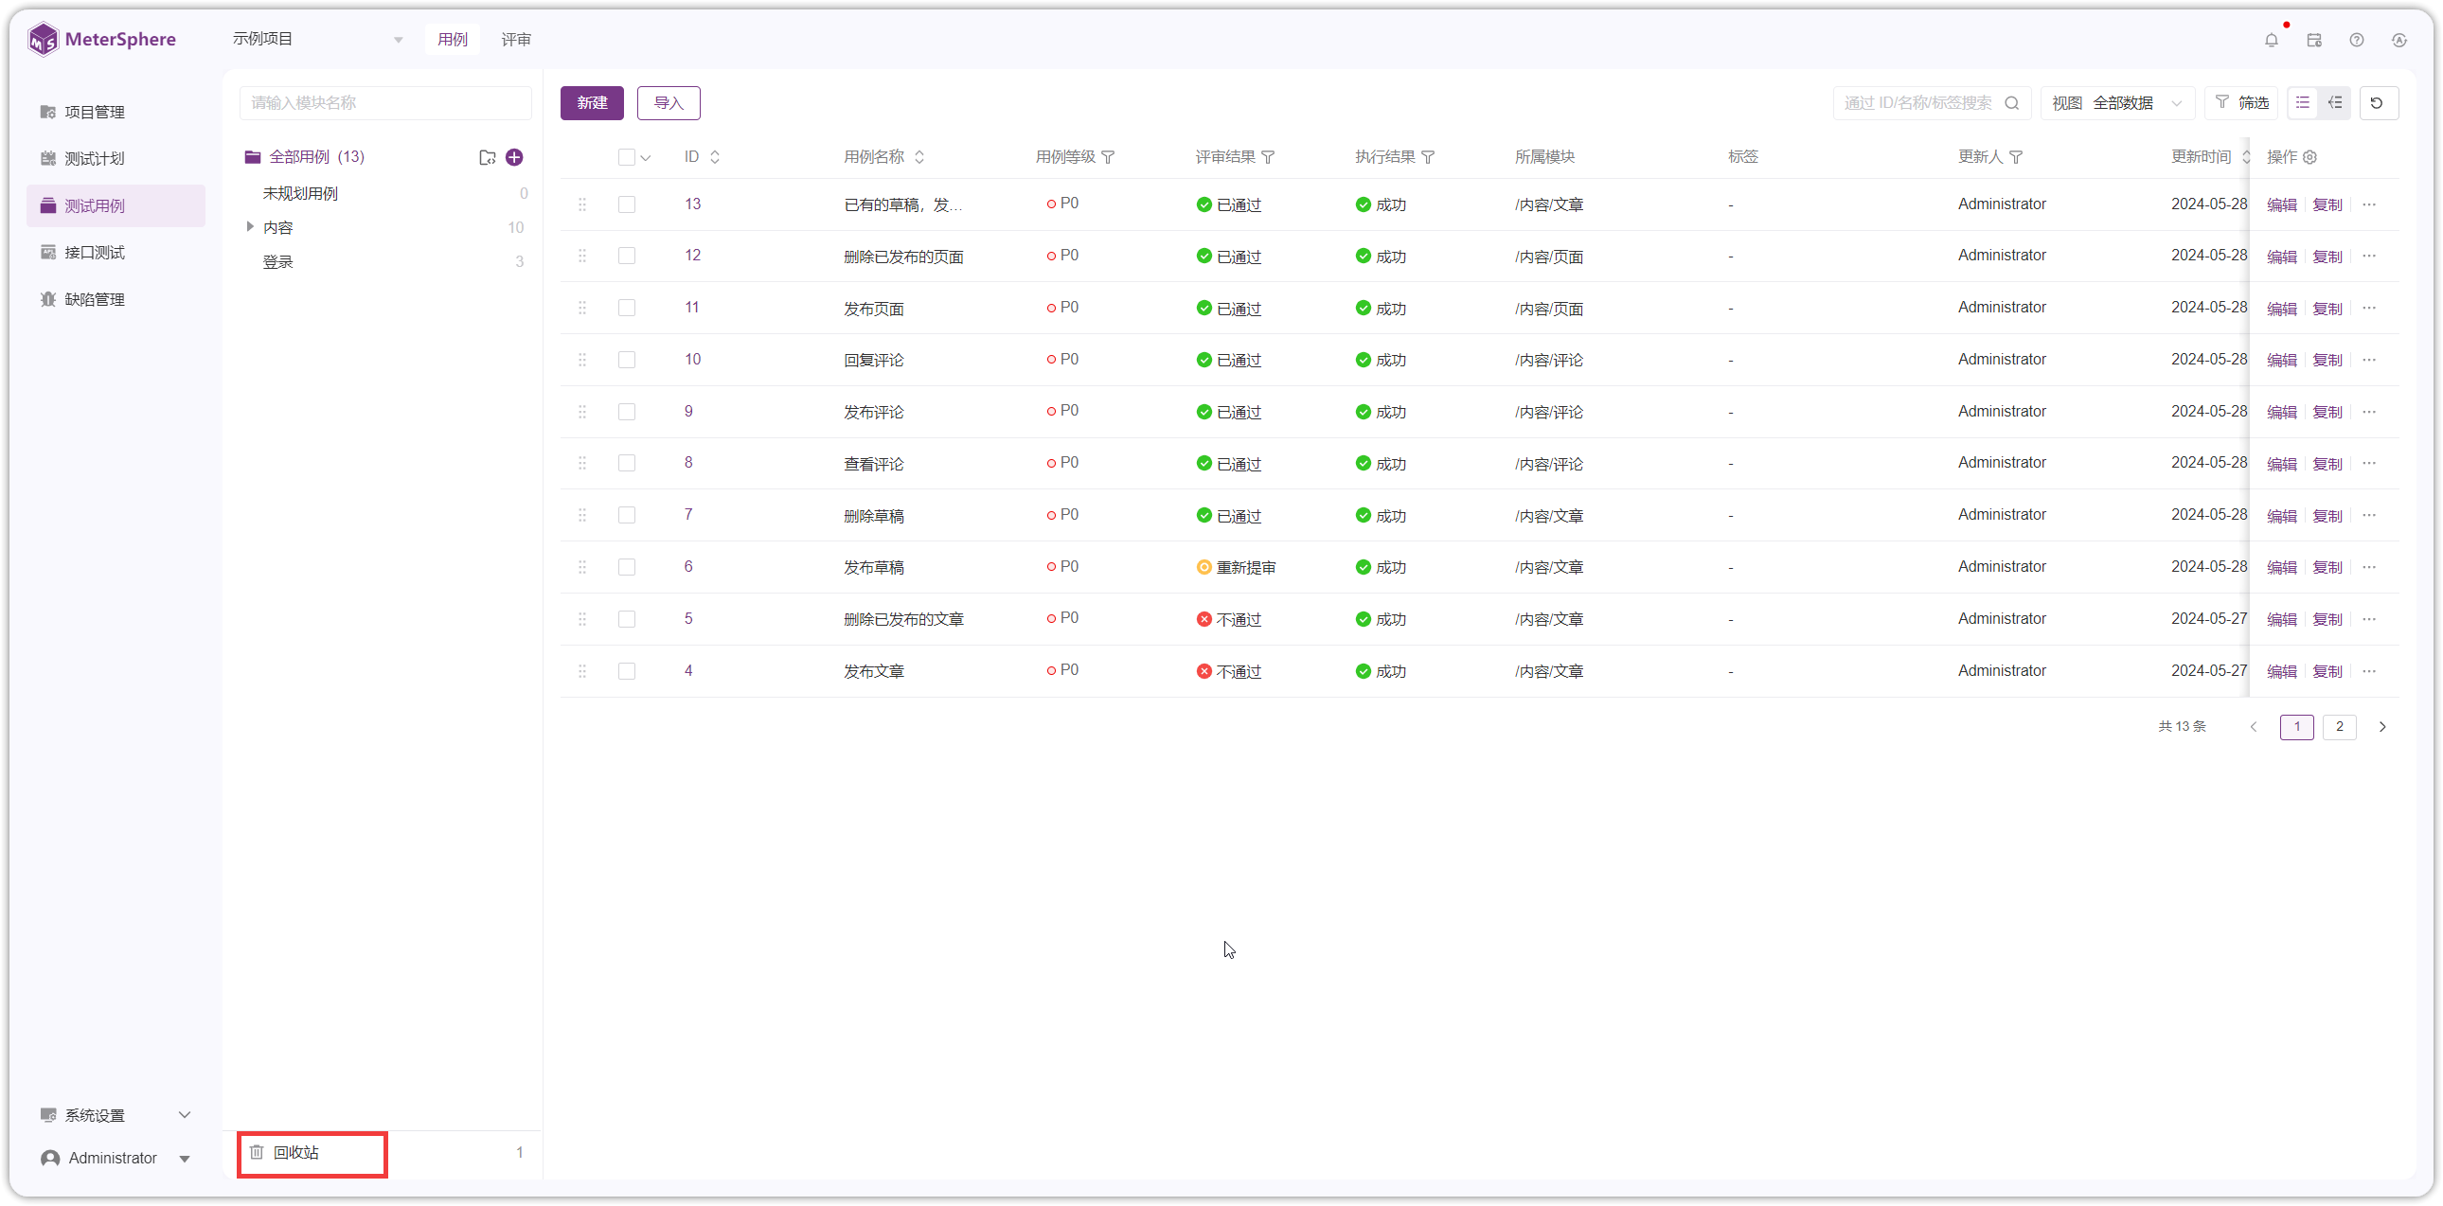2443x1206 pixels.
Task: Click 复制 for case 9 发布评论
Action: (x=2327, y=413)
